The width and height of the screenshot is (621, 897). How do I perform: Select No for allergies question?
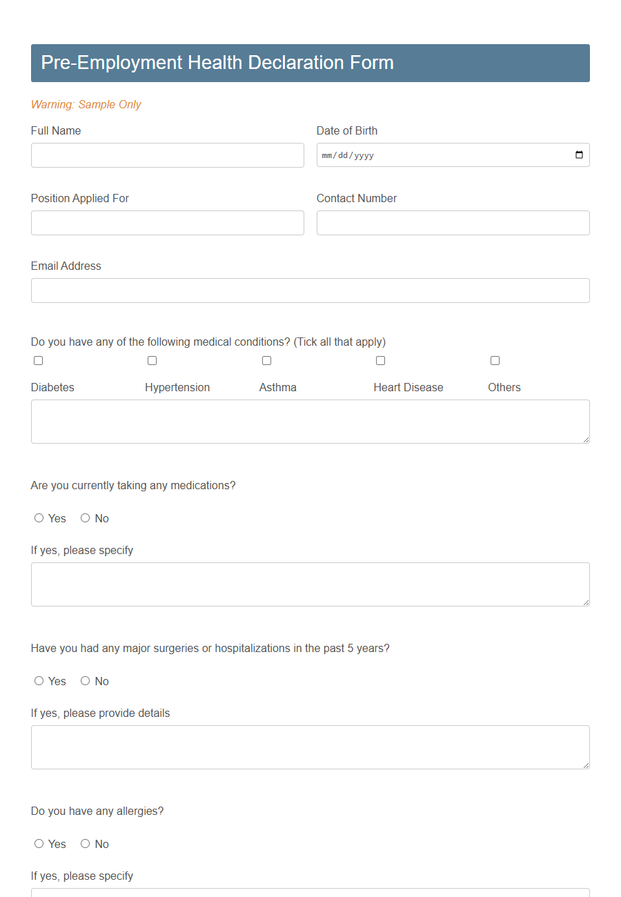[x=85, y=843]
